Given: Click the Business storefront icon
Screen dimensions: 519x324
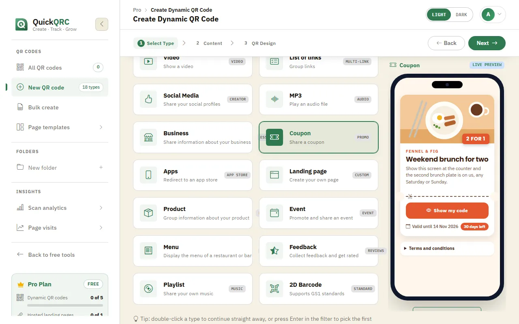Looking at the screenshot, I should pos(148,137).
